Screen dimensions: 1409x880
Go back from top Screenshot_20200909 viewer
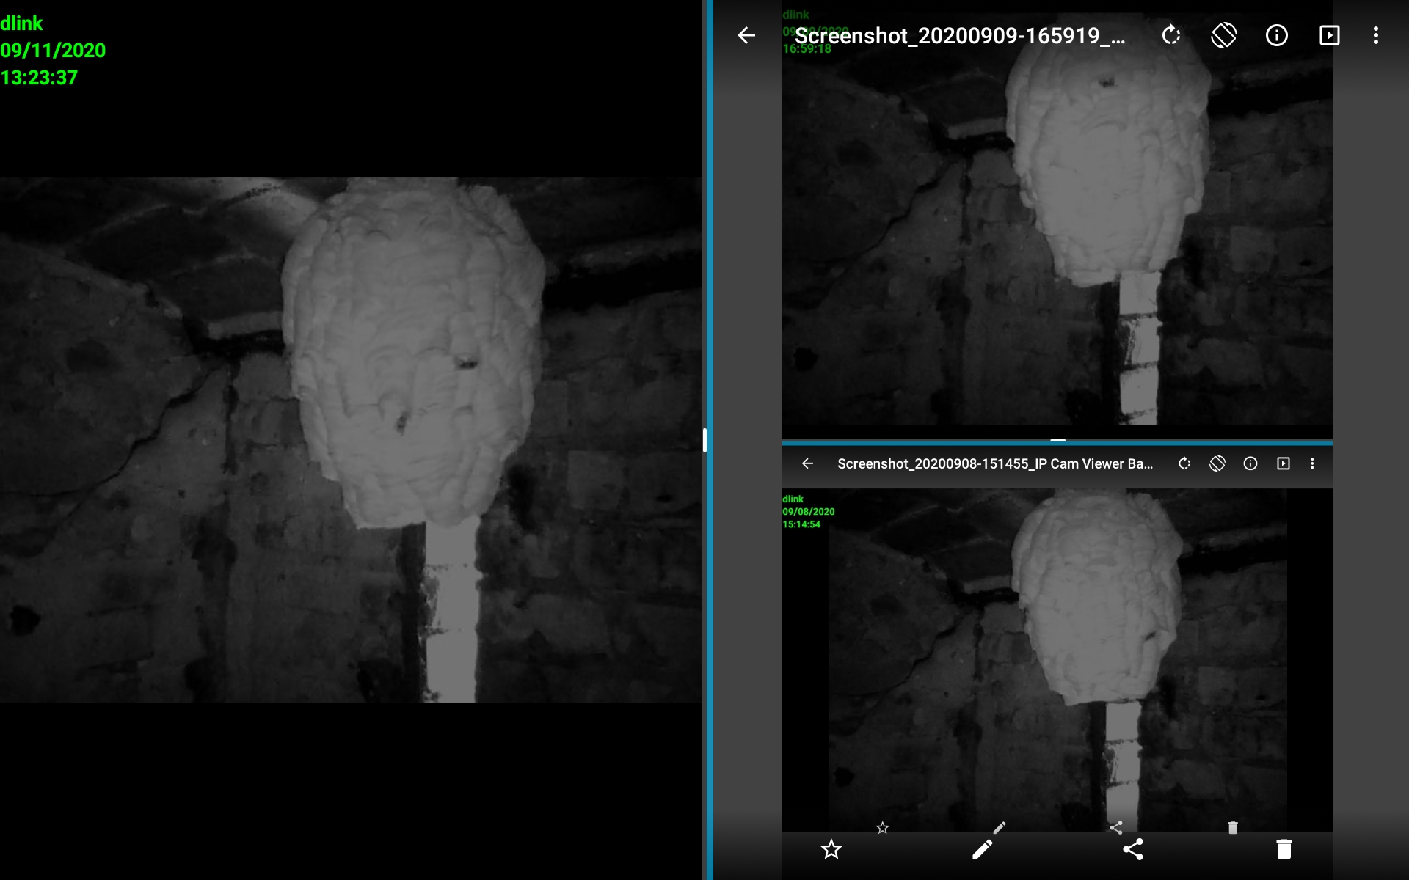746,35
